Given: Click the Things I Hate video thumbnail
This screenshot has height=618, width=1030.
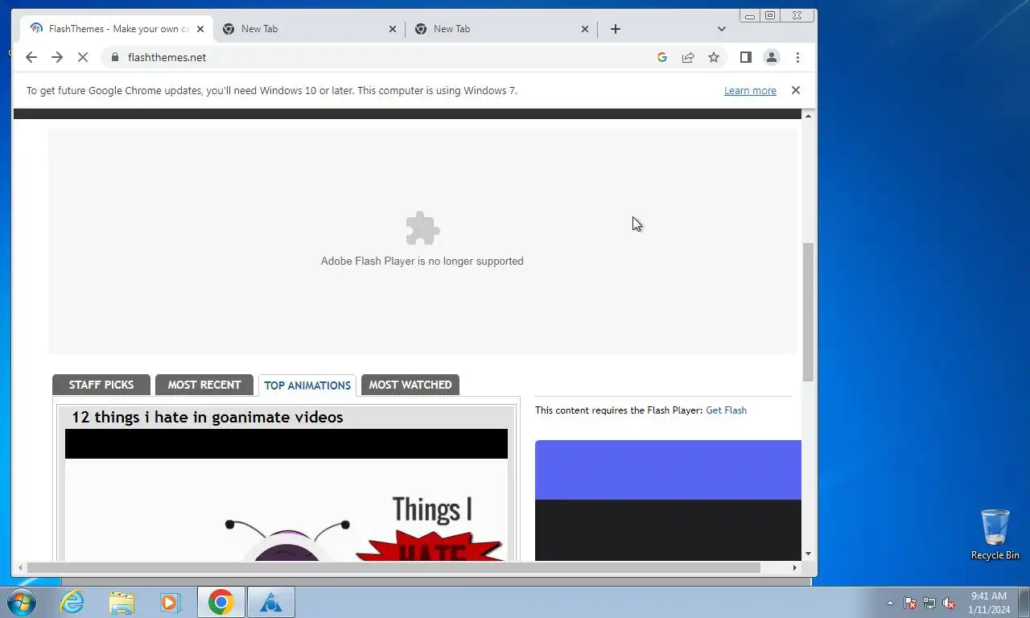Looking at the screenshot, I should tap(286, 495).
